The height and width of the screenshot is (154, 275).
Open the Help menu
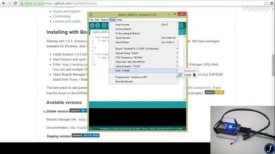[x=119, y=20]
